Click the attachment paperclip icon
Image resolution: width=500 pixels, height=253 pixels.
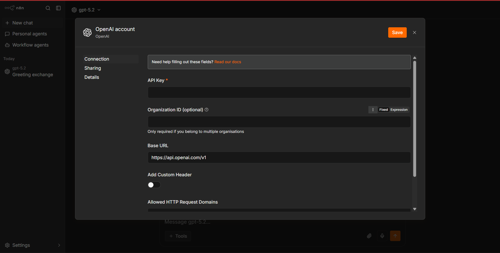point(369,236)
